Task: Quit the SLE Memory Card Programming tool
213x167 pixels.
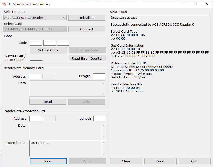Action: (x=194, y=161)
